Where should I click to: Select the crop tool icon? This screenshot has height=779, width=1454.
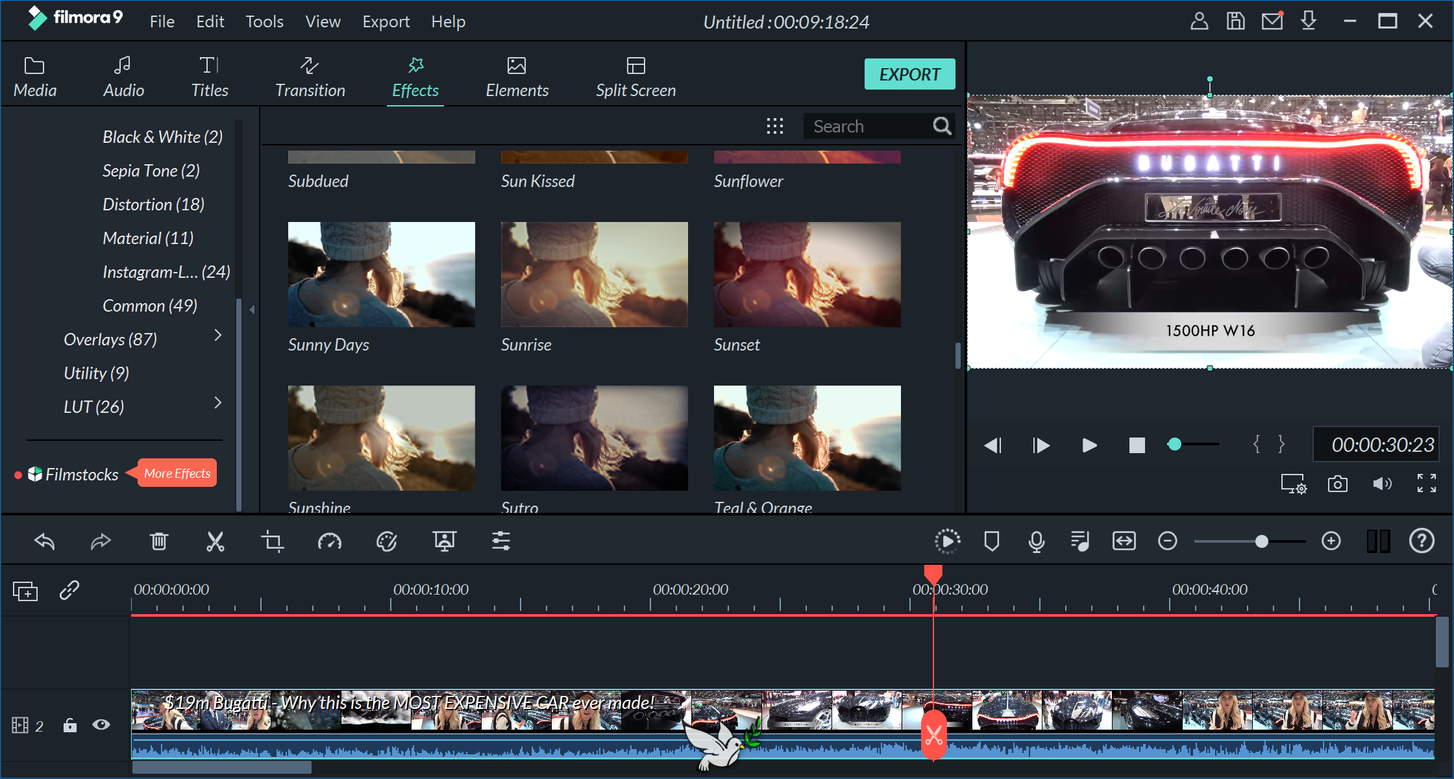pyautogui.click(x=273, y=541)
